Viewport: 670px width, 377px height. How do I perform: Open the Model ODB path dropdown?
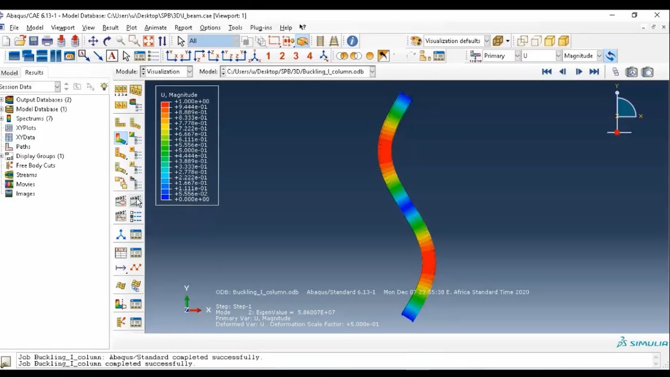click(x=372, y=72)
